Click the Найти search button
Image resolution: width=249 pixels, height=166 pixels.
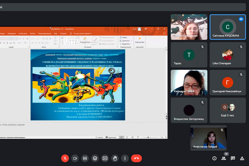coord(123,37)
